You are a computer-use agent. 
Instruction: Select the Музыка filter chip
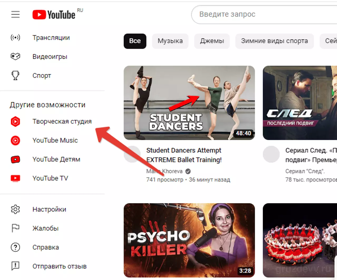170,41
